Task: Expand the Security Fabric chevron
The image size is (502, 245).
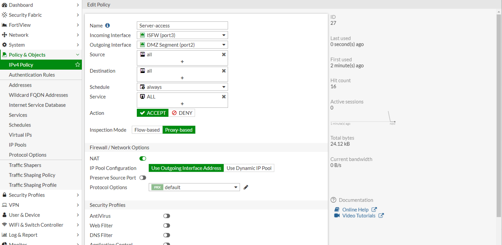Action: (77, 15)
